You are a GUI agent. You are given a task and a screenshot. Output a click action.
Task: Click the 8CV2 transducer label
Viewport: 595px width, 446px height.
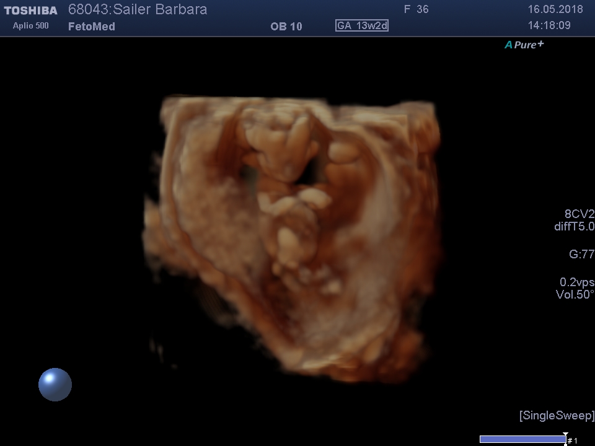pos(575,214)
